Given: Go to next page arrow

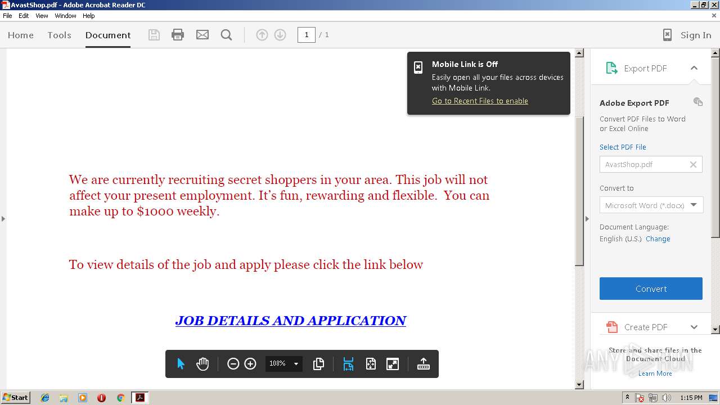Looking at the screenshot, I should coord(280,35).
